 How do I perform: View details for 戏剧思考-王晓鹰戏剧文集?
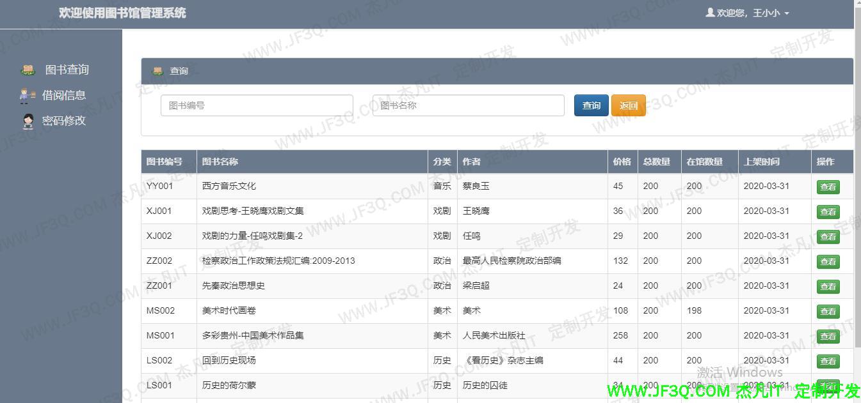(828, 212)
